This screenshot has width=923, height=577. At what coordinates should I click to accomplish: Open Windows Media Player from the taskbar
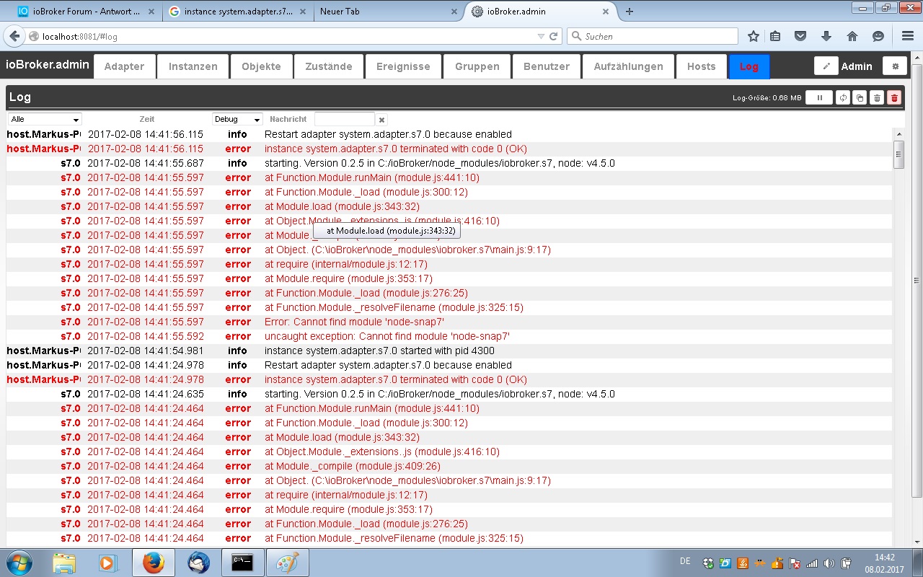pos(108,563)
